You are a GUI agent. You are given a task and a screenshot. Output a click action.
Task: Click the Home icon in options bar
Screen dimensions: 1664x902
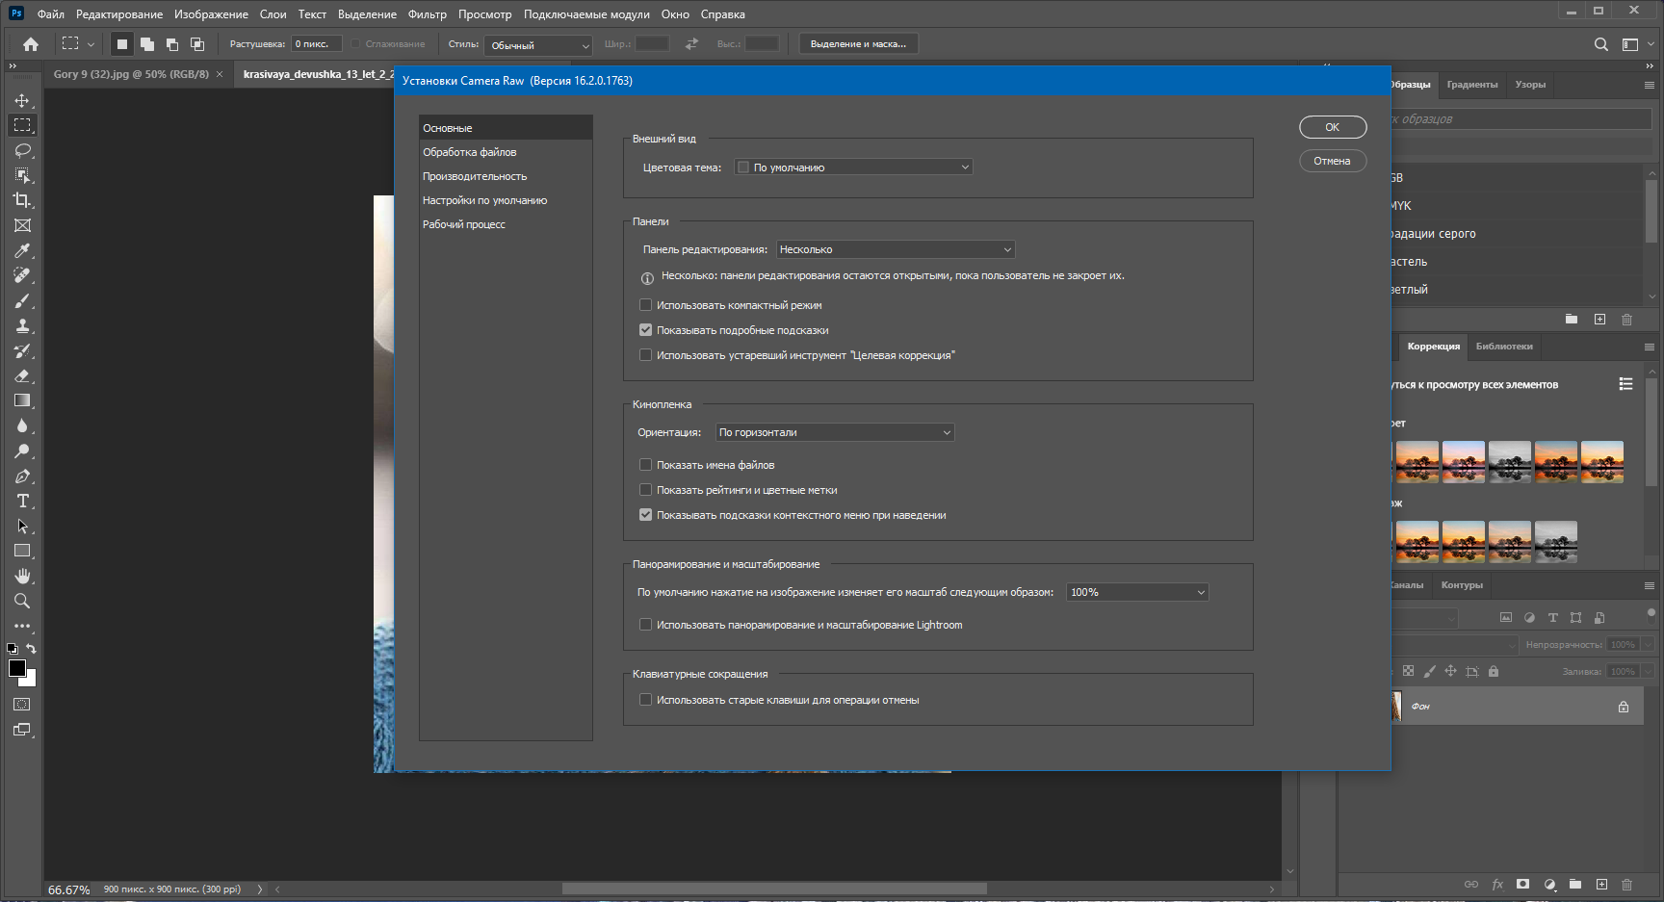click(x=31, y=44)
